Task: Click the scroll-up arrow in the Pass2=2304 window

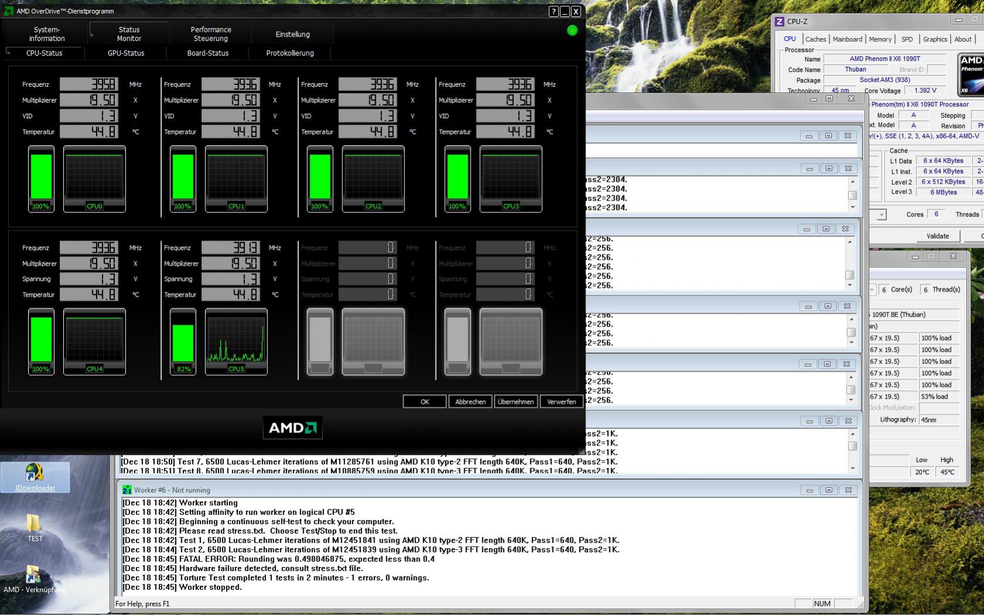Action: pyautogui.click(x=852, y=182)
